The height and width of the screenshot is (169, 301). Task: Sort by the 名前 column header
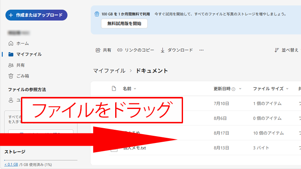click(129, 89)
